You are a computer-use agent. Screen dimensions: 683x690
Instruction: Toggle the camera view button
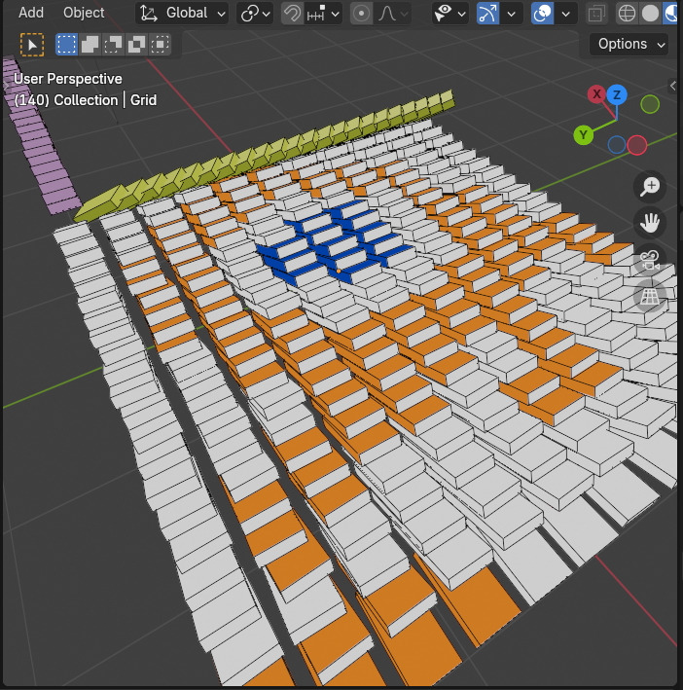pos(650,259)
